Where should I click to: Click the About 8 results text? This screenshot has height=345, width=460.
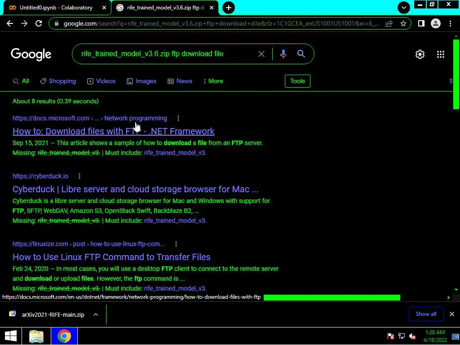[56, 101]
